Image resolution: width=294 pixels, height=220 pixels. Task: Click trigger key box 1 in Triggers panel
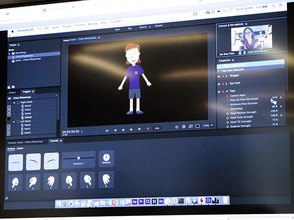point(8,107)
